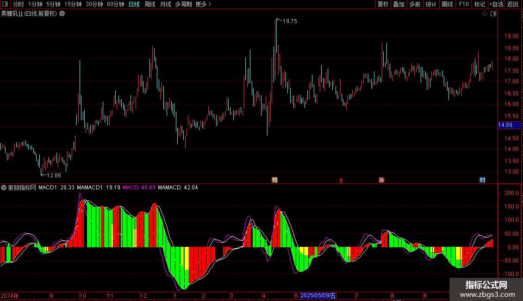The width and height of the screenshot is (523, 301).
Task: Click the MAMACD1: 19.19 value label
Action: [99, 188]
